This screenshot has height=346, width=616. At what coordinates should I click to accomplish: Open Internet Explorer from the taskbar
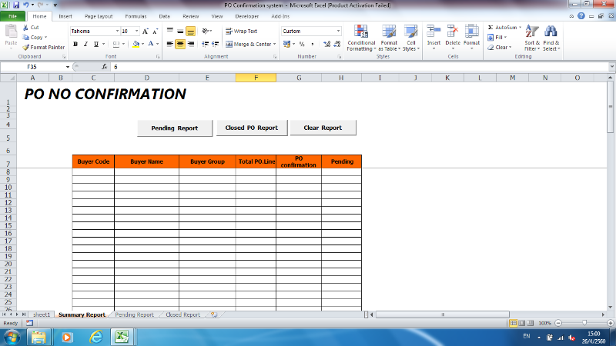pos(95,336)
